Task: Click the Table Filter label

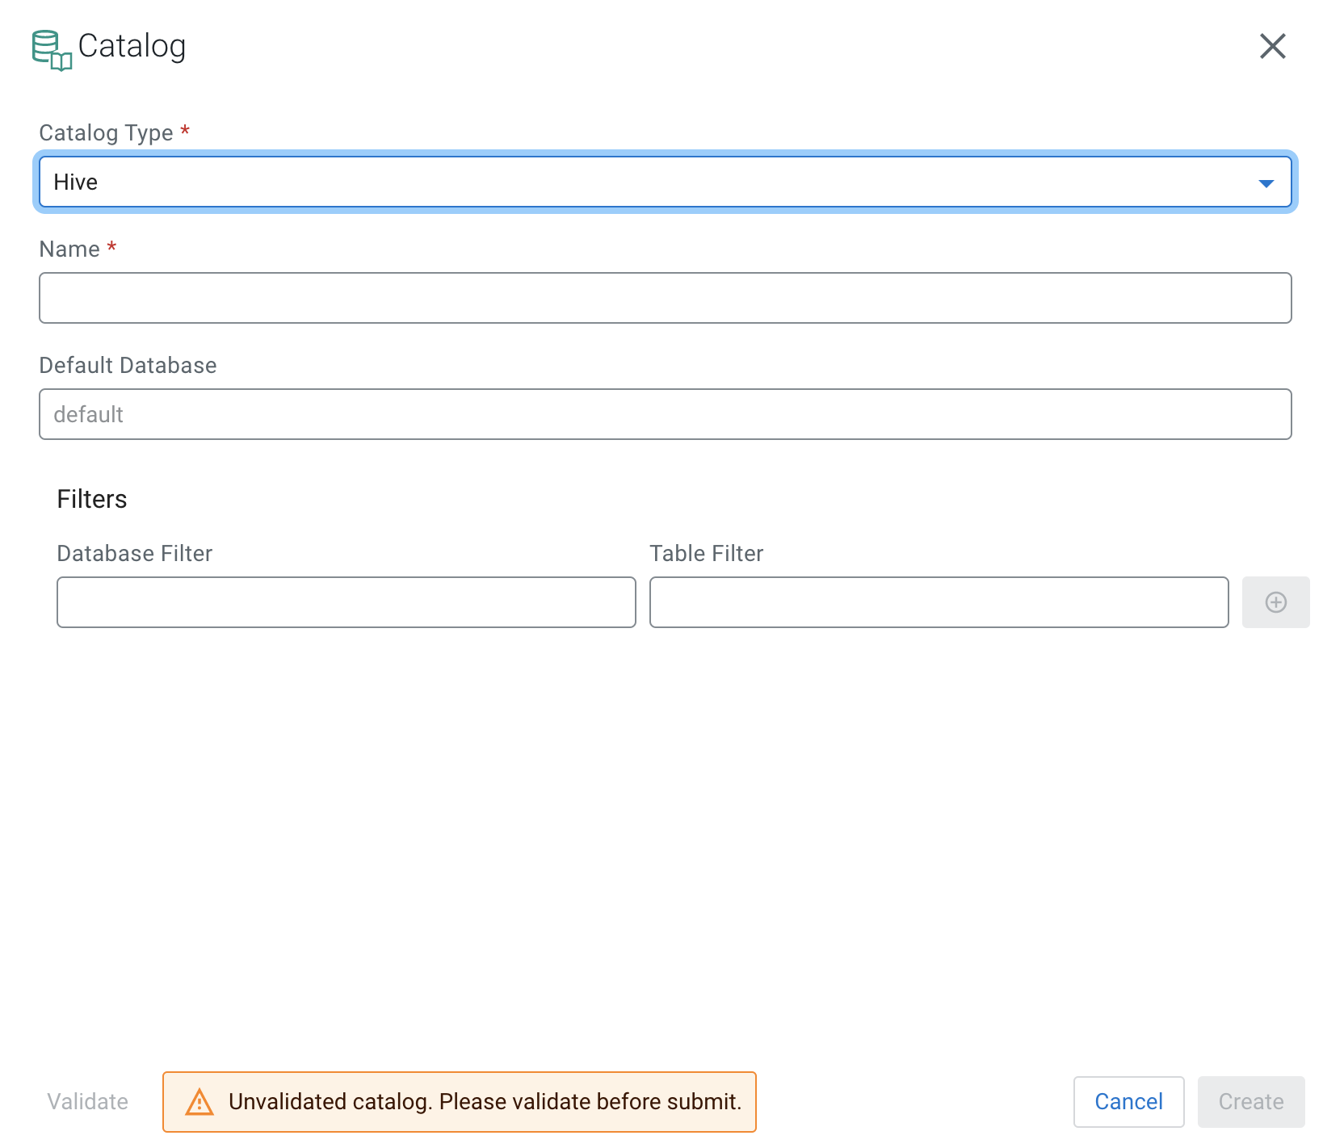Action: [706, 554]
